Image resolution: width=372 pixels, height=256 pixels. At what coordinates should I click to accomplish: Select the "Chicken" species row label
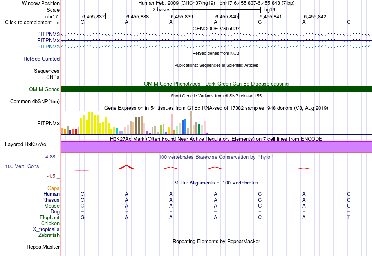(x=50, y=223)
